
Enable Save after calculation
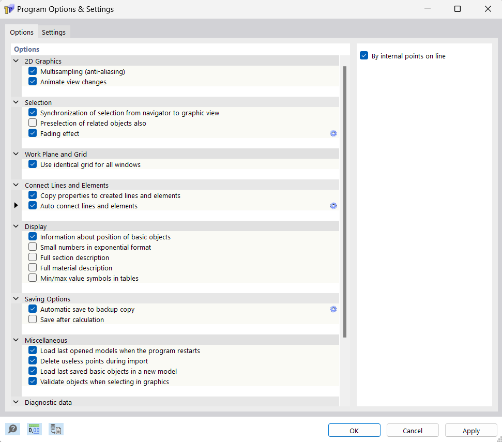(33, 319)
